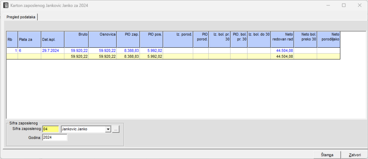368x159 pixels.
Task: Click the Neto porodiljsko column header
Action: [328, 39]
